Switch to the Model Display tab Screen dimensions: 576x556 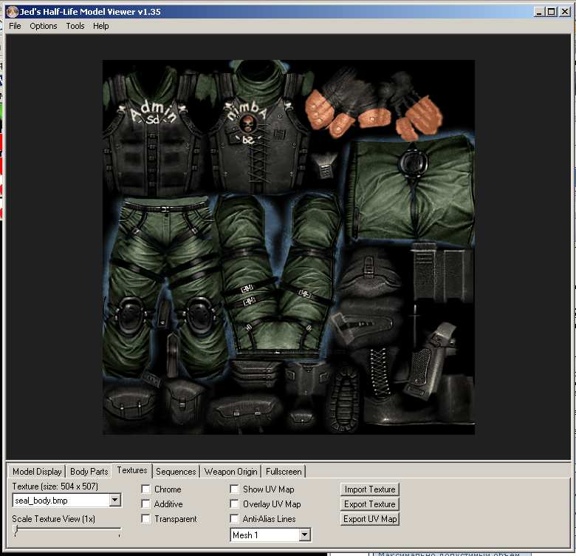coord(37,472)
